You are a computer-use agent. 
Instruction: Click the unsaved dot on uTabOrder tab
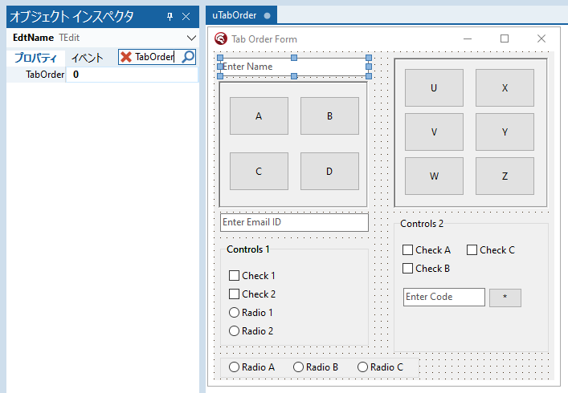point(268,16)
